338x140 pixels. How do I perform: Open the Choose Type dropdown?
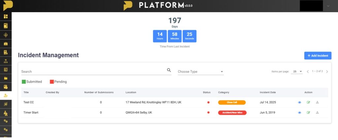[200, 72]
